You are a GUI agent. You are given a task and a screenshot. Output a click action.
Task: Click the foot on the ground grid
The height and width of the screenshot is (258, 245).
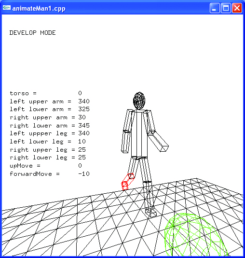(150, 212)
